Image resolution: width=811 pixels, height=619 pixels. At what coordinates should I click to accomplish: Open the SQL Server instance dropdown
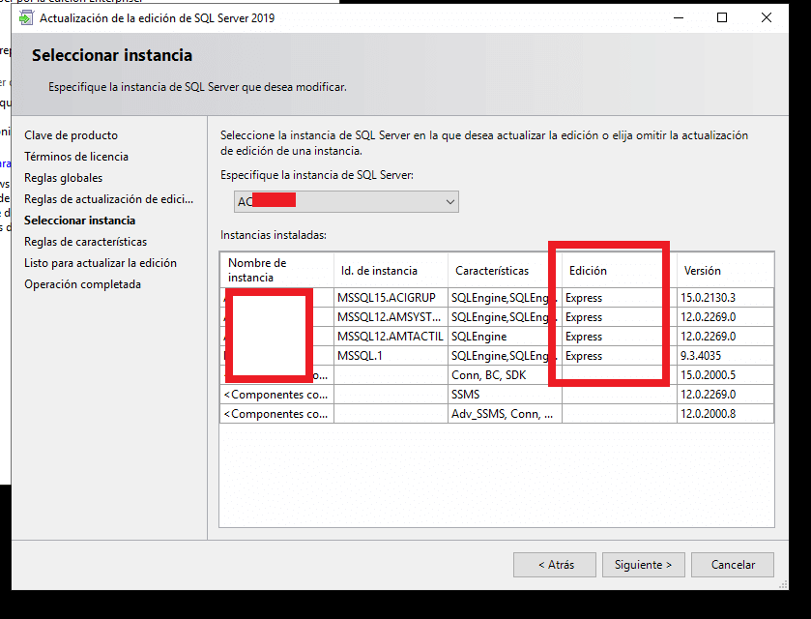pos(346,202)
